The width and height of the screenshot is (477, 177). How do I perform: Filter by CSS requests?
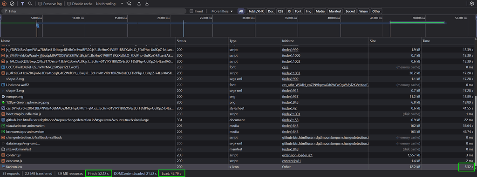(280, 11)
